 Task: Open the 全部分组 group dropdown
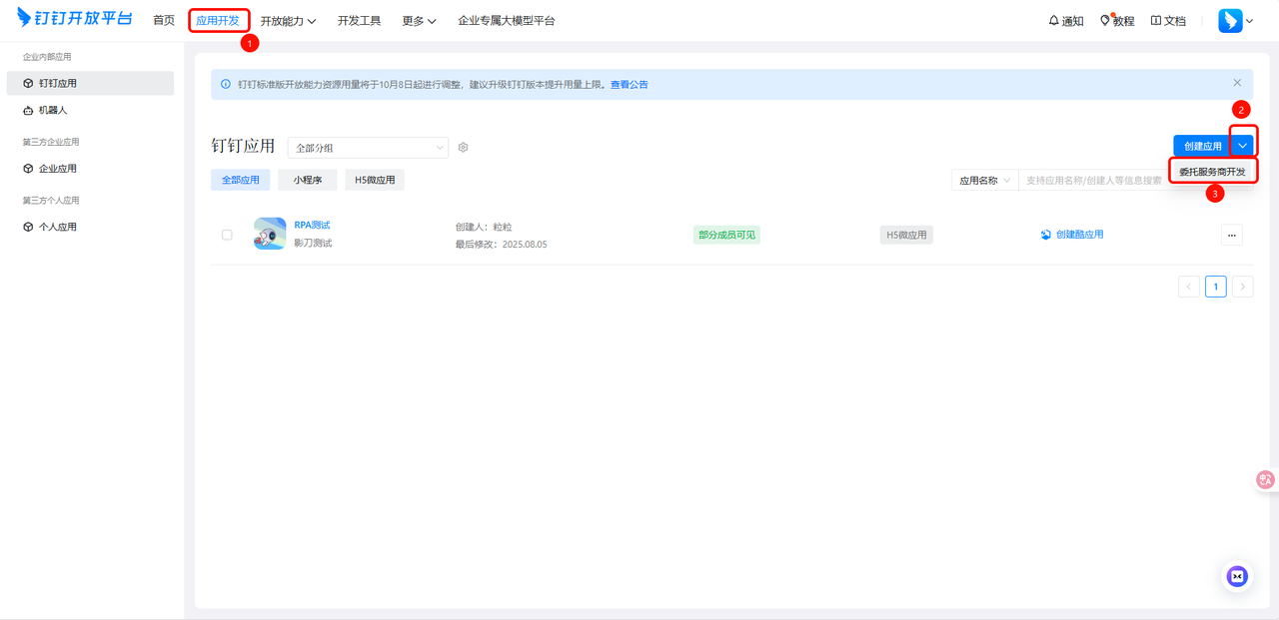368,147
